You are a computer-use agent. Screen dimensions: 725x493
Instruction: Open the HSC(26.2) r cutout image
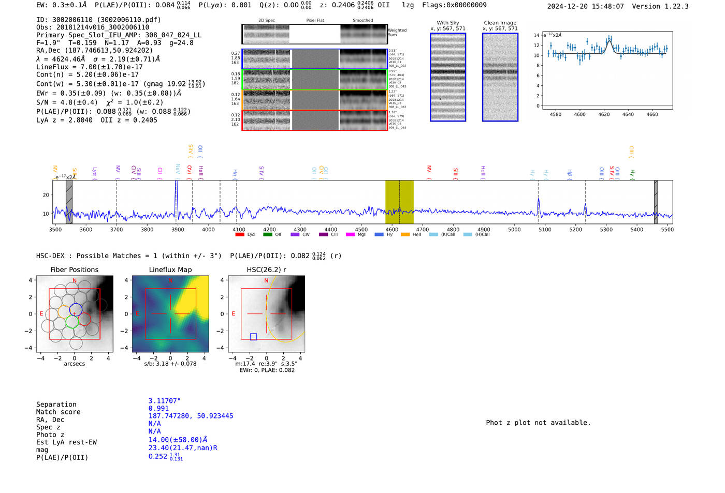click(266, 314)
